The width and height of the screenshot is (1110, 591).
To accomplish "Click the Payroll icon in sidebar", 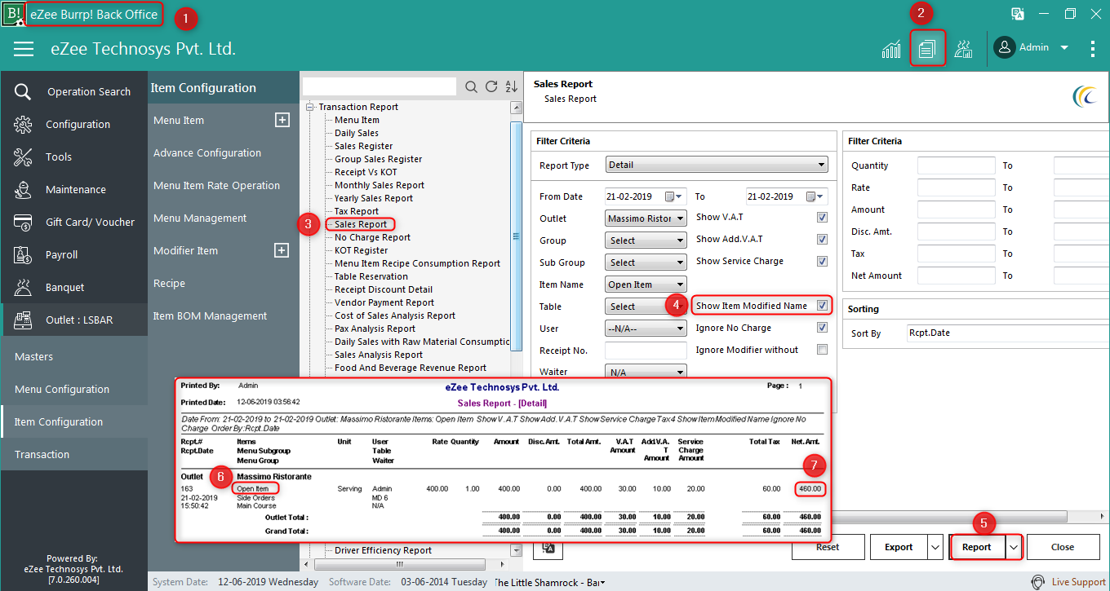I will coord(23,254).
